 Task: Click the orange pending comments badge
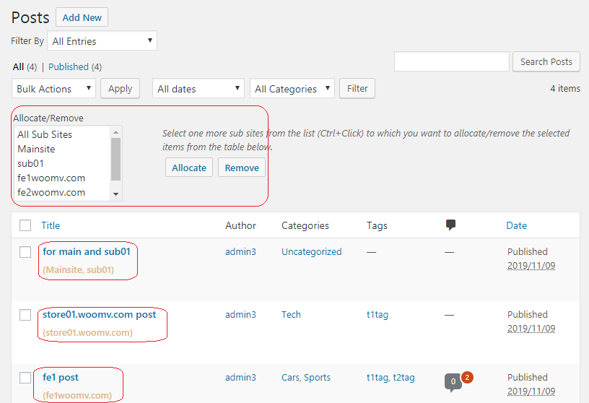pyautogui.click(x=467, y=377)
